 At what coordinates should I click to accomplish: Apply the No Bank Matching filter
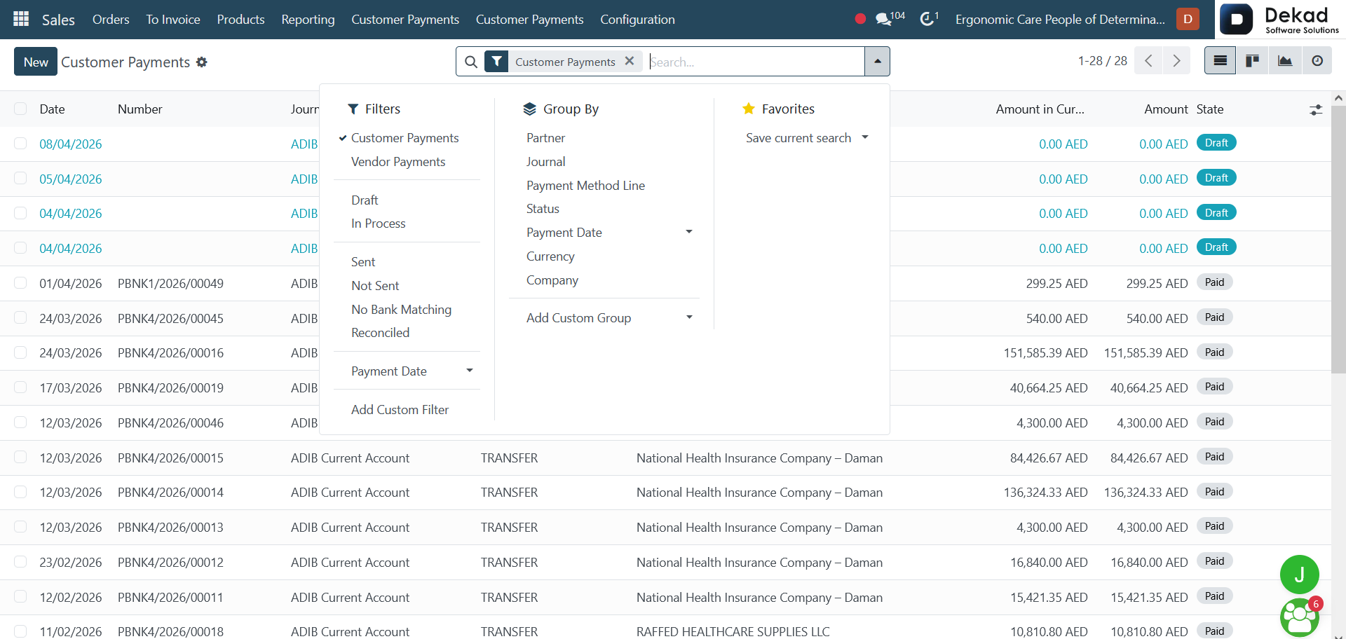(401, 309)
